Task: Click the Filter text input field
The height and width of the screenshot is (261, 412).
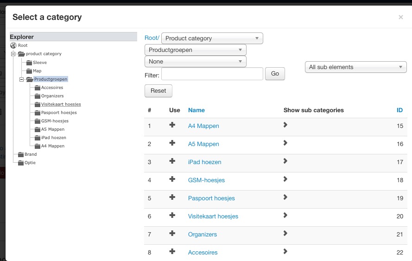Action: pyautogui.click(x=212, y=74)
